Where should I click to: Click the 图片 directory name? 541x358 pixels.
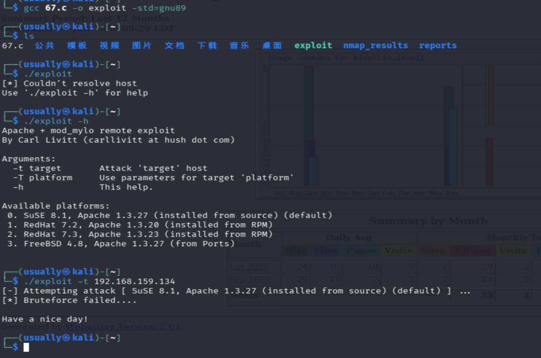142,46
